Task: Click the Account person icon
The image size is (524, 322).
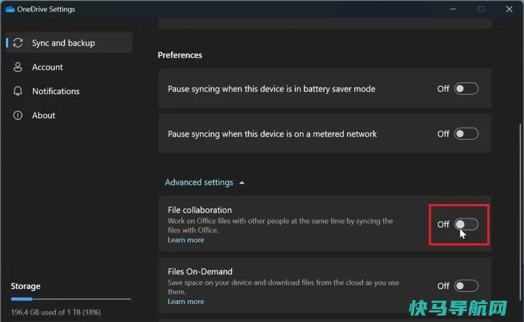Action: 18,67
